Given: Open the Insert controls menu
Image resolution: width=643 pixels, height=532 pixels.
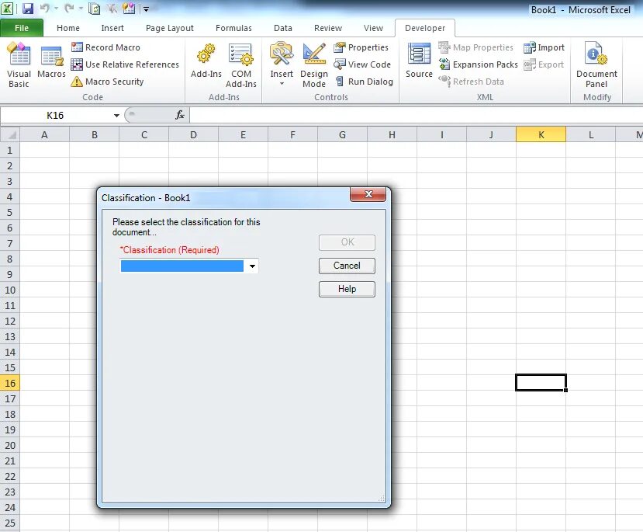Looking at the screenshot, I should click(x=282, y=64).
